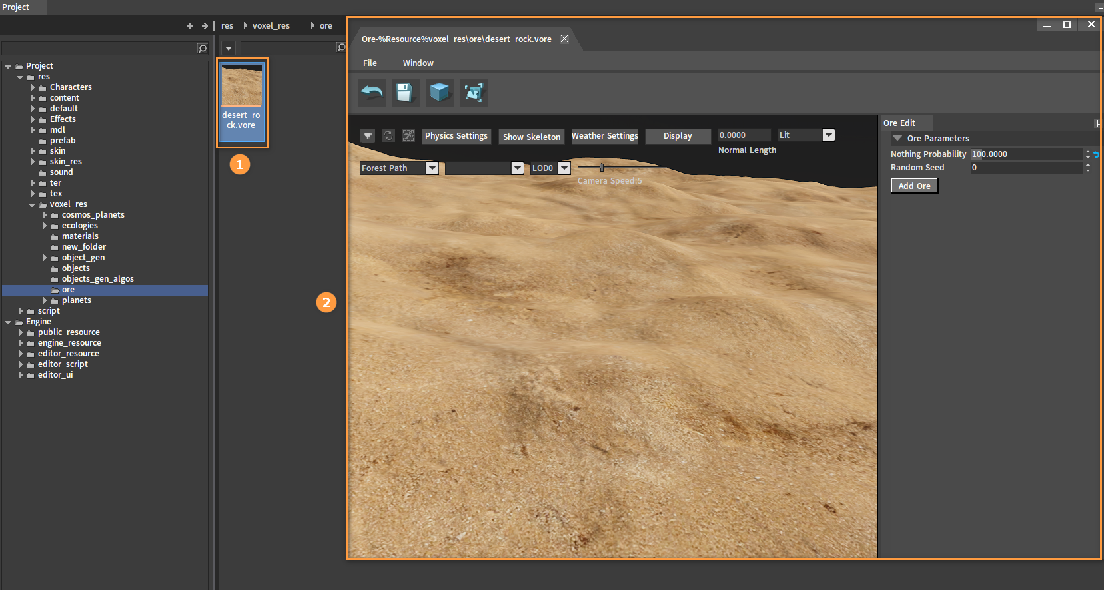Click the grid toggle icon beside refresh
Viewport: 1104px width, 590px height.
[x=408, y=136]
